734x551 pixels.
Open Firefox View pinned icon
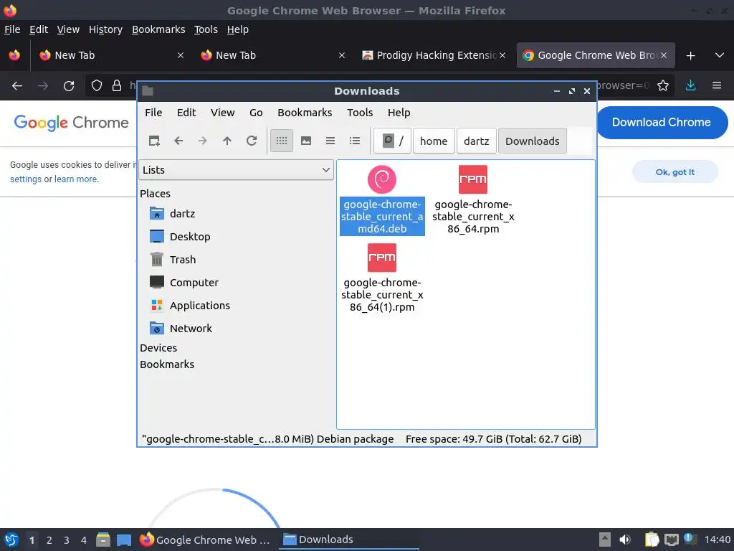tap(14, 55)
